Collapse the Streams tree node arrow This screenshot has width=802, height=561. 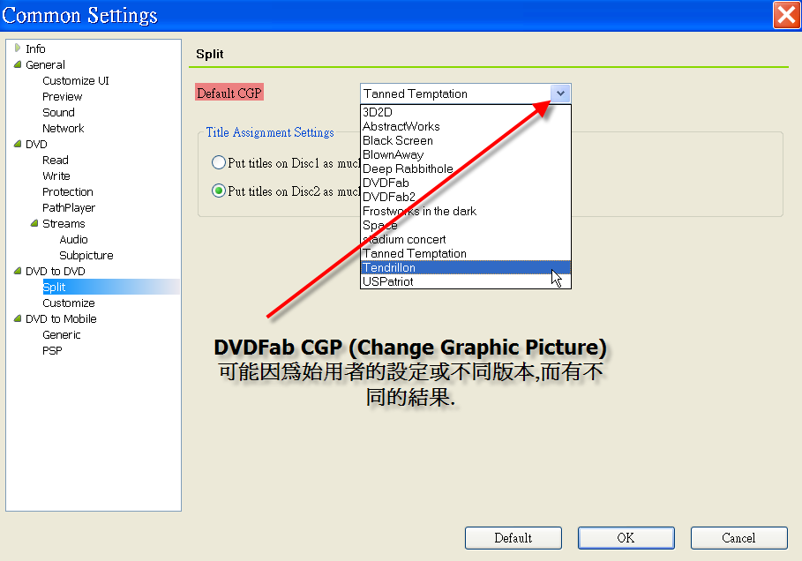pyautogui.click(x=34, y=223)
